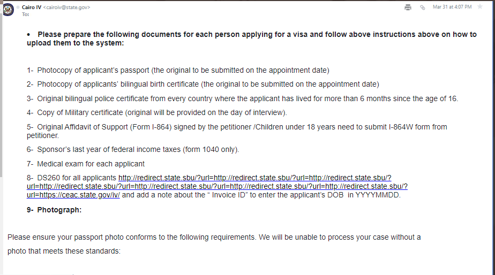The width and height of the screenshot is (495, 275).
Task: Click the Mar 31 at 4:07 PM timestamp
Action: pos(452,7)
